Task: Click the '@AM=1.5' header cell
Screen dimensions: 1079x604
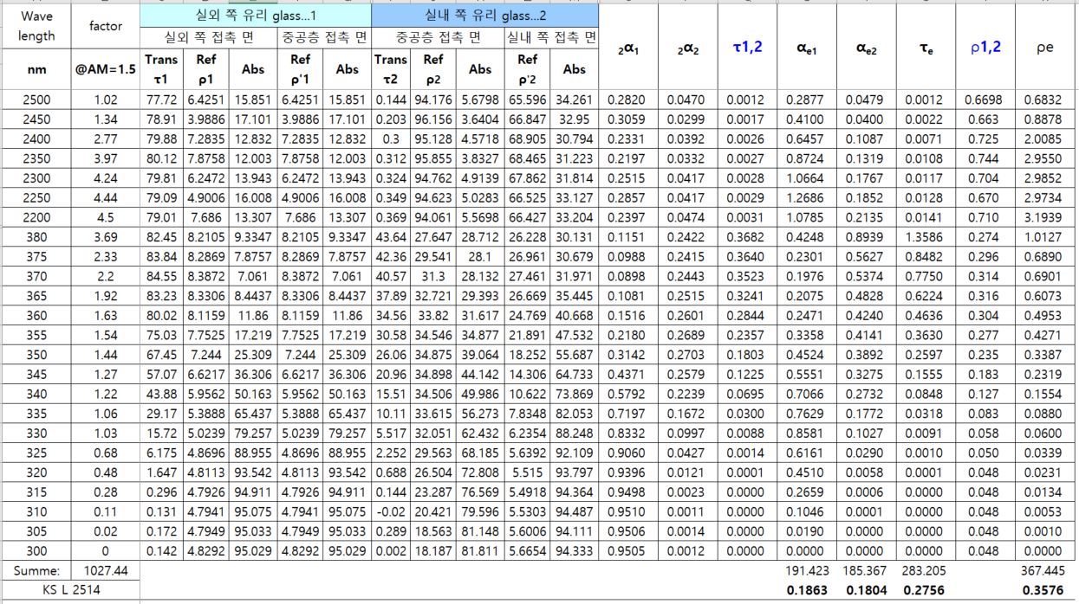Action: pos(106,69)
